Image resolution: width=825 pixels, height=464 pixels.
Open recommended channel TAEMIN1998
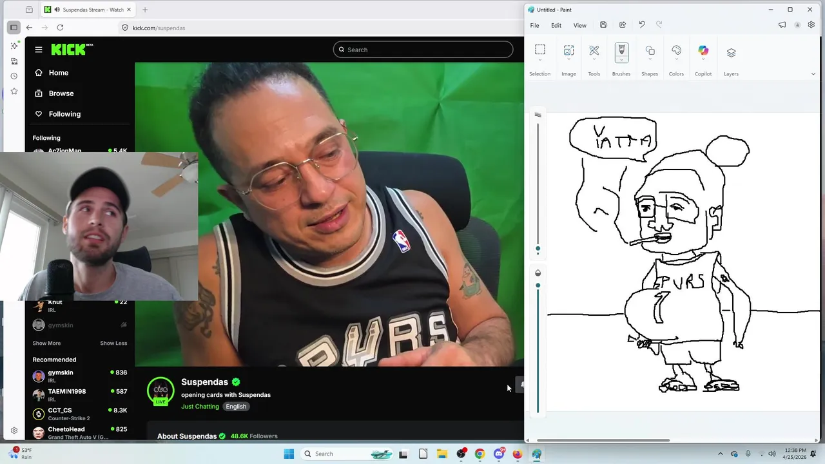pyautogui.click(x=80, y=394)
